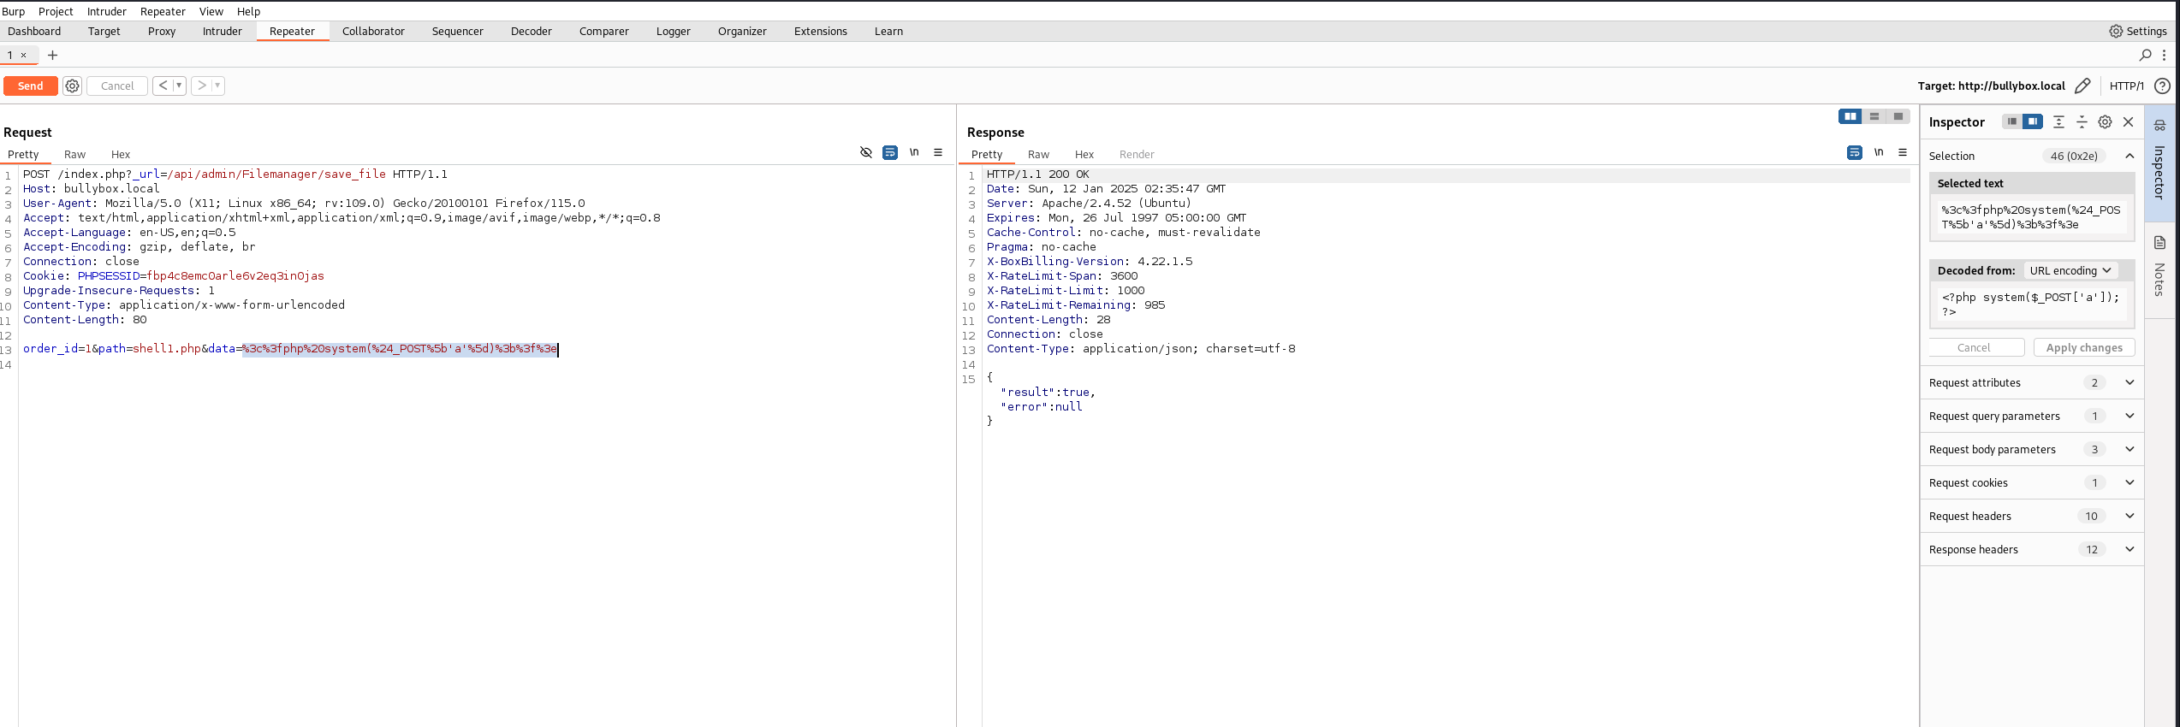Screen dimensions: 2180x727
Task: Open the URL encoding decode dropdown
Action: 2070,270
